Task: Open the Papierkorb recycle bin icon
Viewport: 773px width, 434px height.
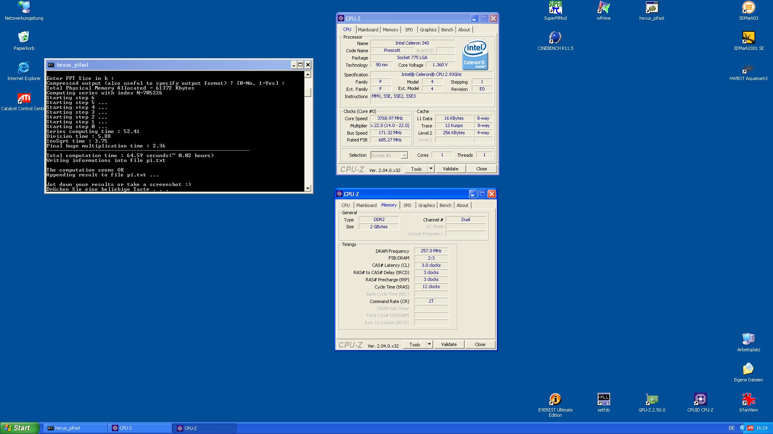Action: pyautogui.click(x=24, y=41)
